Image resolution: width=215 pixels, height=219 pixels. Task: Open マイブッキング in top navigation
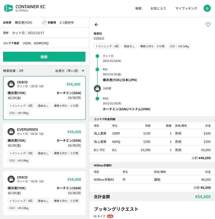tap(186, 8)
